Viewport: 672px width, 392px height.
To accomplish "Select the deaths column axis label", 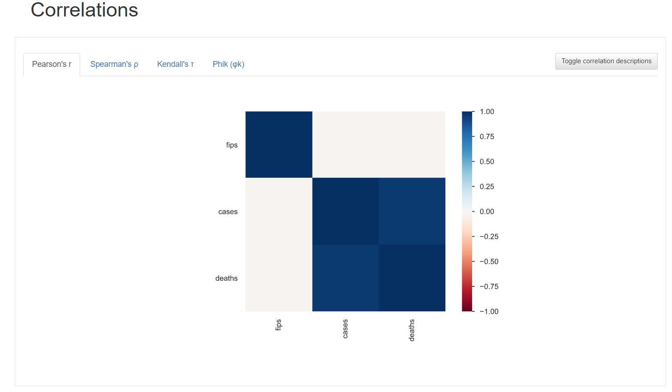I will click(411, 330).
